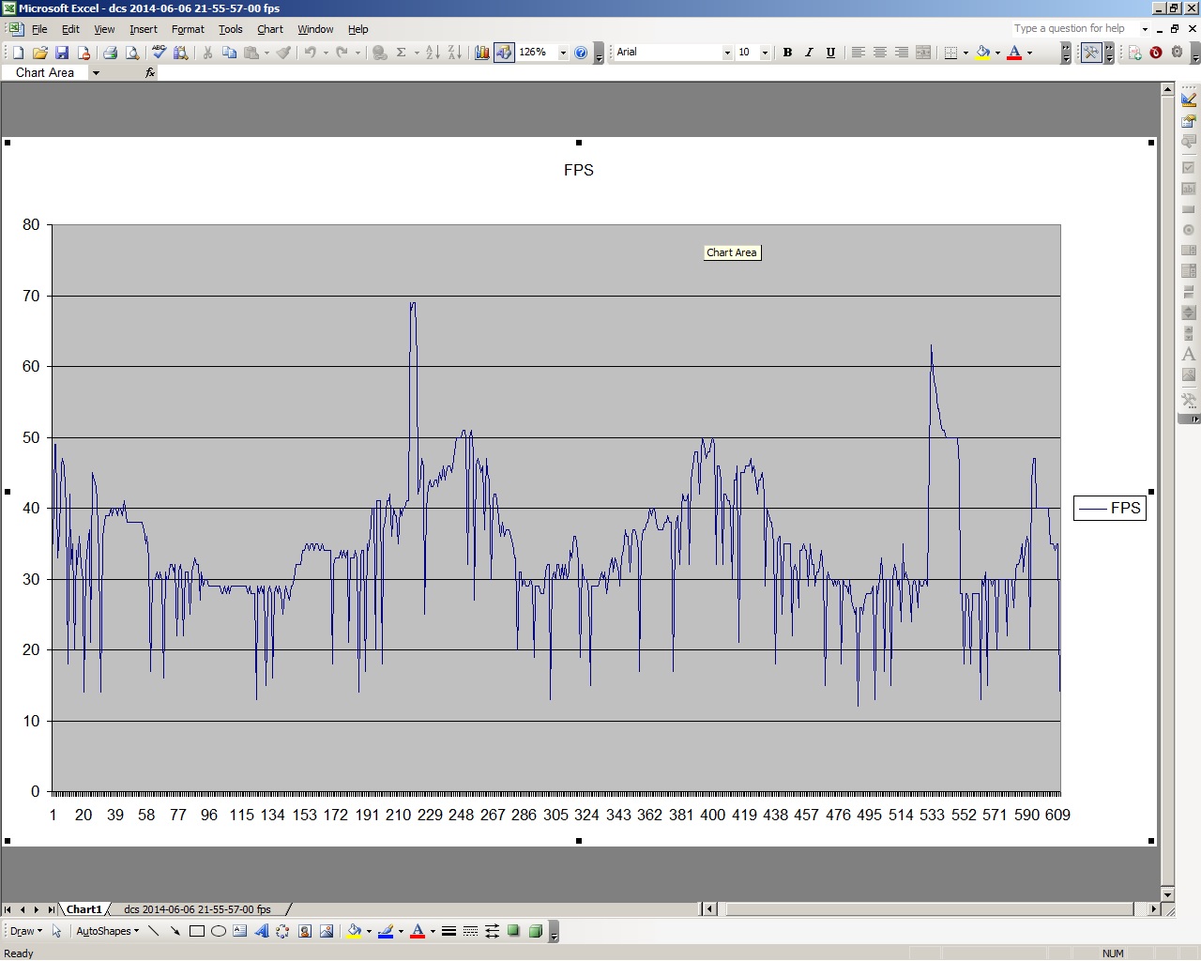Toggle Bold formatting
This screenshot has height=961, width=1201.
(787, 53)
